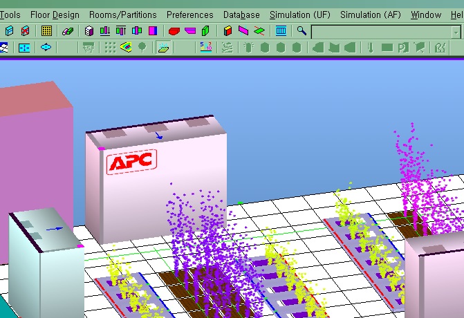
Task: Click the grayed dot matrix icon
Action: coord(110,47)
